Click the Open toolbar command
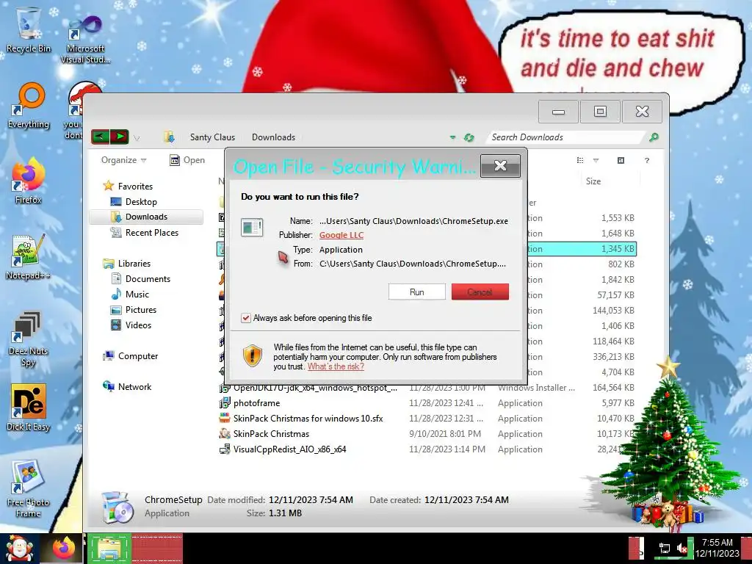 click(187, 160)
